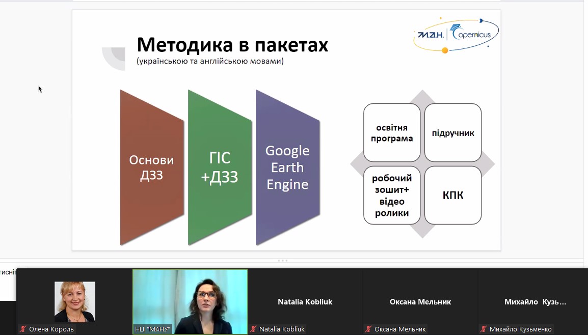The image size is (588, 335).
Task: Click the subtitle about Ukrainian and English languages
Action: [210, 62]
